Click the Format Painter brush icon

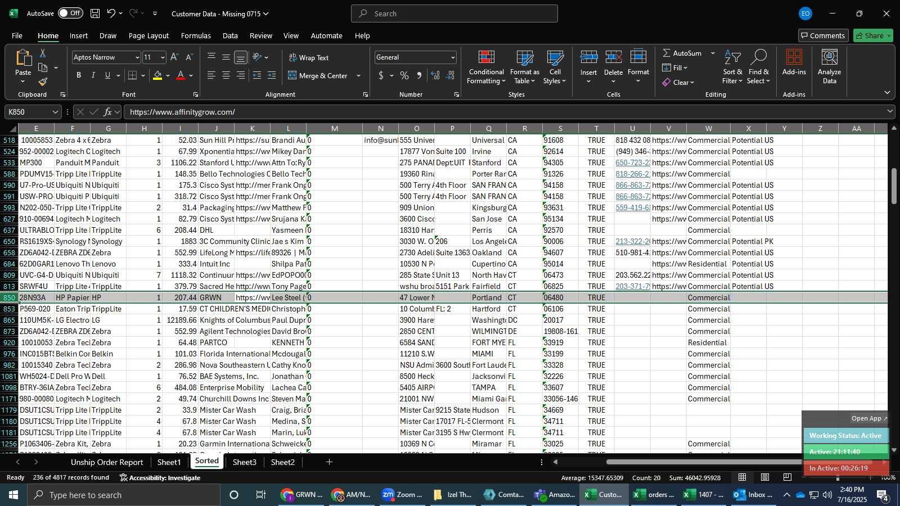[43, 82]
